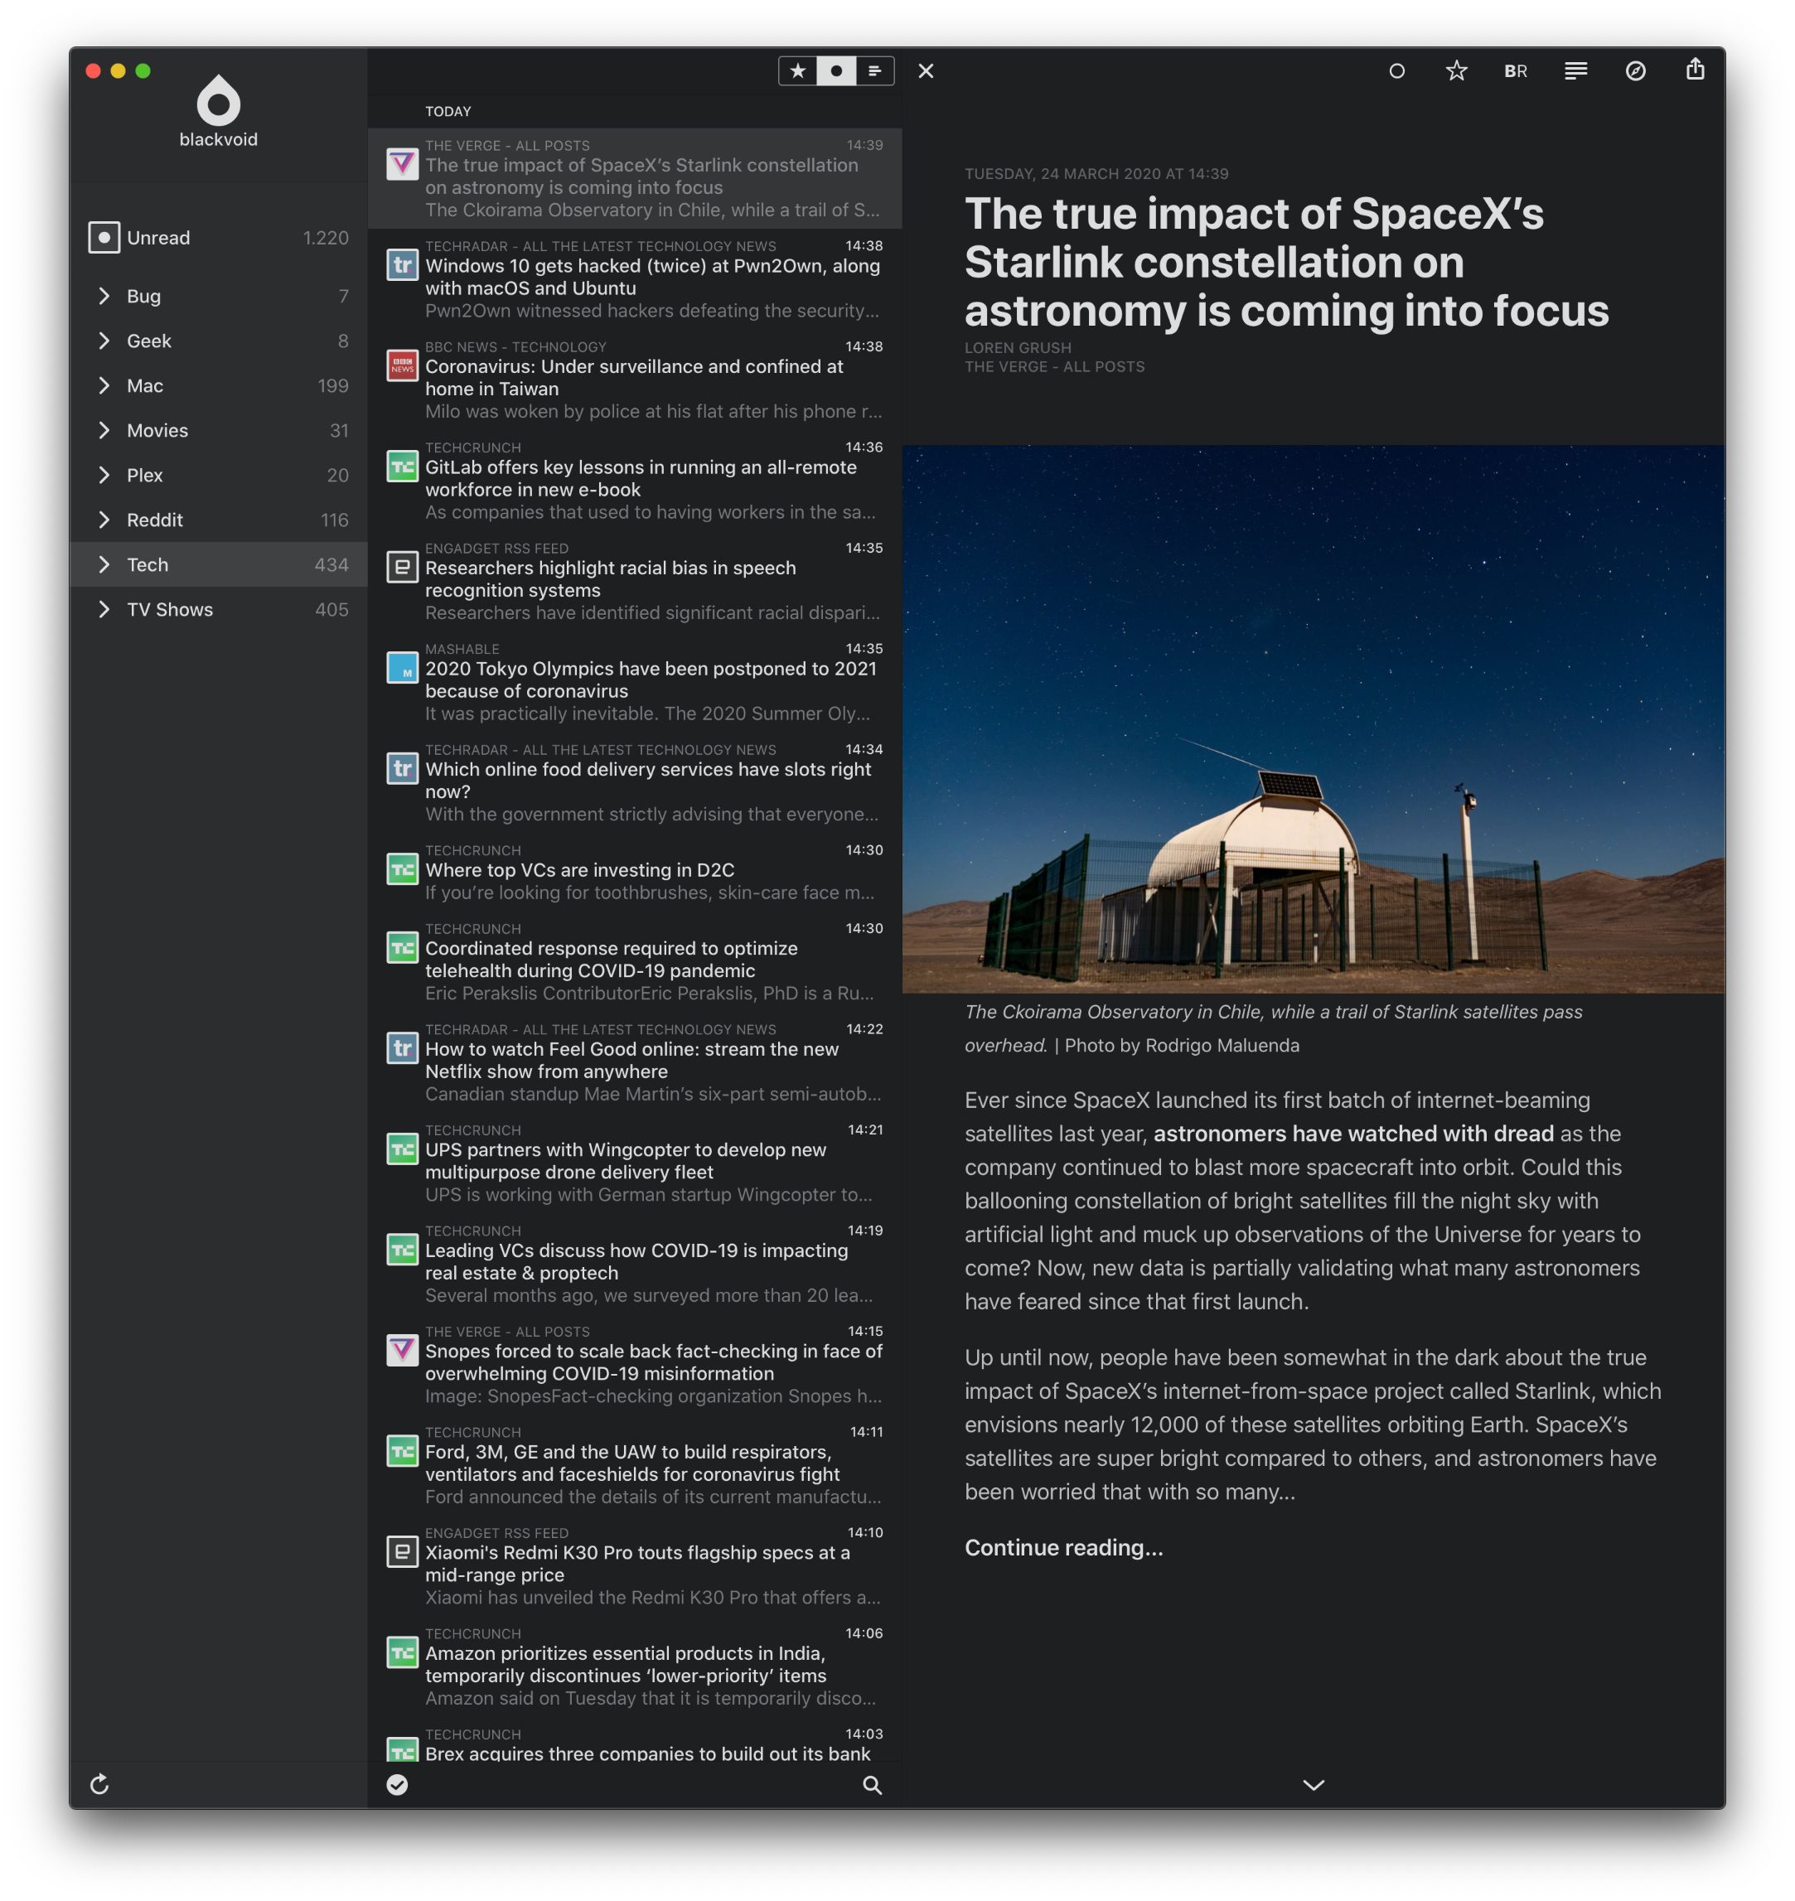The image size is (1795, 1901).
Task: Click TechRadar icon on food delivery row
Action: tap(402, 767)
